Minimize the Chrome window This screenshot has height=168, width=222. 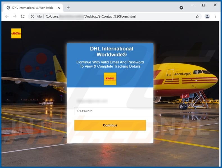click(x=192, y=5)
